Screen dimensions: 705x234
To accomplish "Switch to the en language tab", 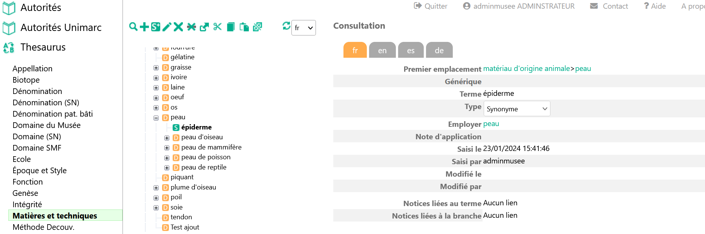I will pyautogui.click(x=382, y=50).
